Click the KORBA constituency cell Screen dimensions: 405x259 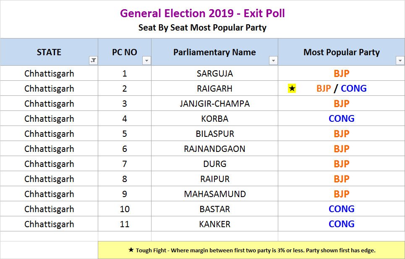(x=214, y=119)
